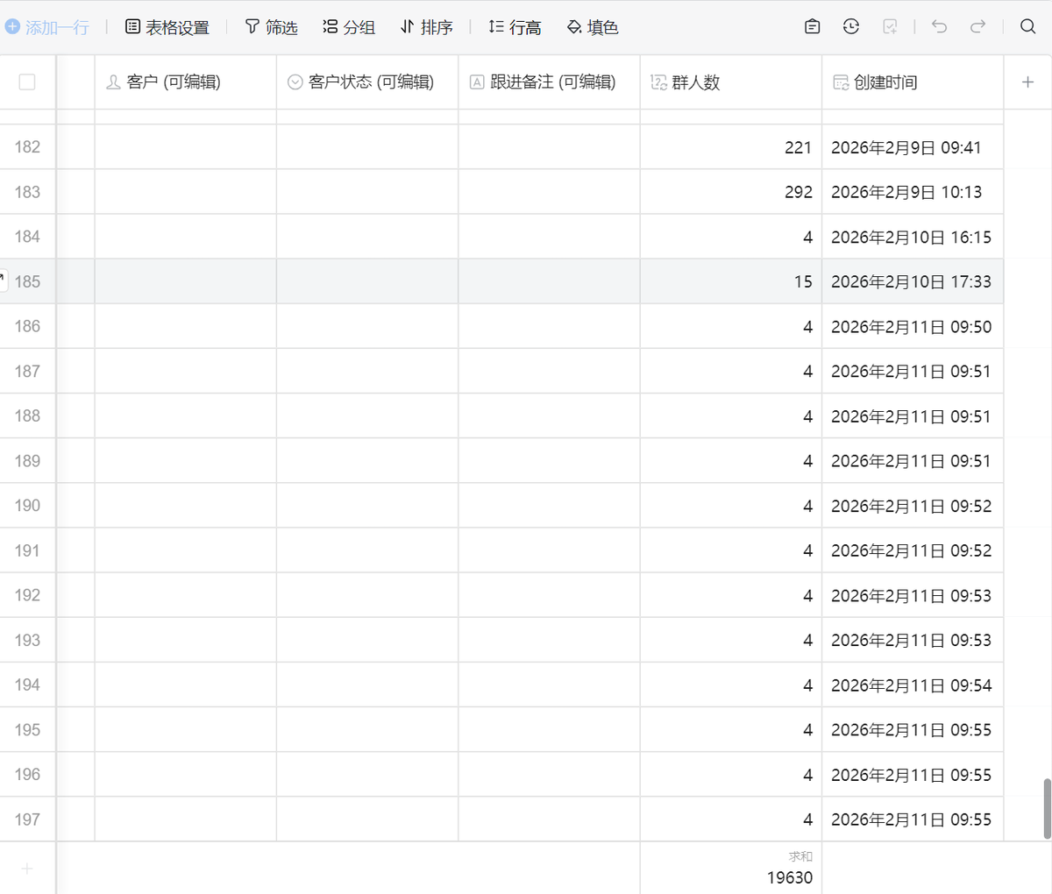Click the select-type icon in 客户状态 header
The image size is (1052, 894).
coord(295,82)
